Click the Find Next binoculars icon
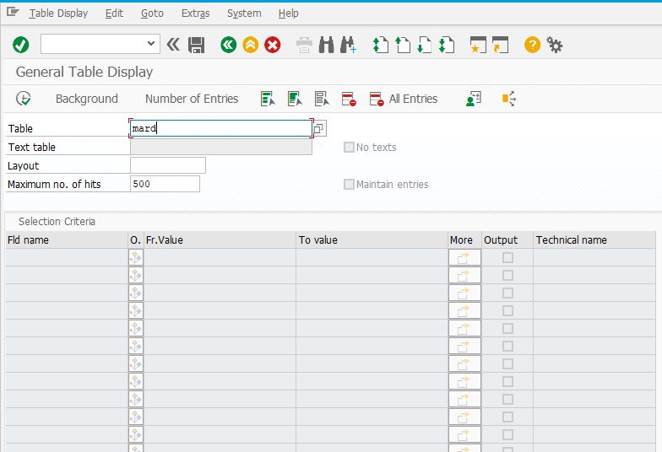The image size is (662, 452). pos(348,45)
